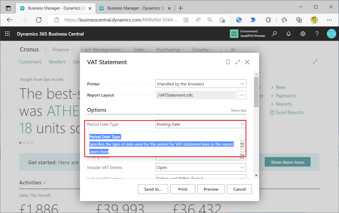Image resolution: width=339 pixels, height=213 pixels.
Task: Open the notifications bell
Action: click(x=288, y=34)
